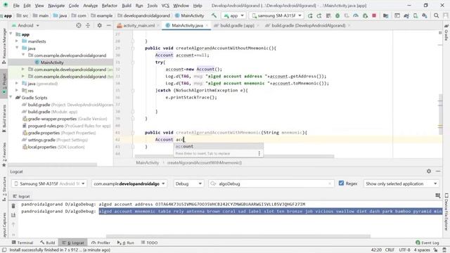Click Restore Layout icon in logcat tab row
Viewport: 450px width, 253px height.
coord(437,195)
